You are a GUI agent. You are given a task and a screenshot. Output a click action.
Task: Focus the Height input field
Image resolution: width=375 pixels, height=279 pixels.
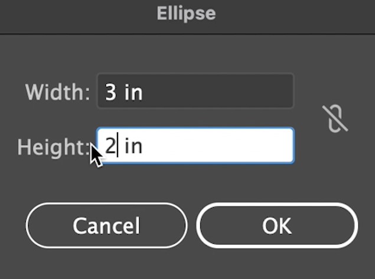click(195, 146)
